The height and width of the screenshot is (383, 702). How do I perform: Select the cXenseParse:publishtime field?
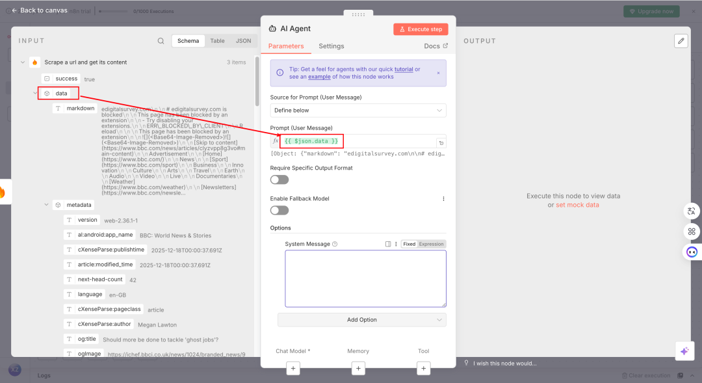(105, 250)
